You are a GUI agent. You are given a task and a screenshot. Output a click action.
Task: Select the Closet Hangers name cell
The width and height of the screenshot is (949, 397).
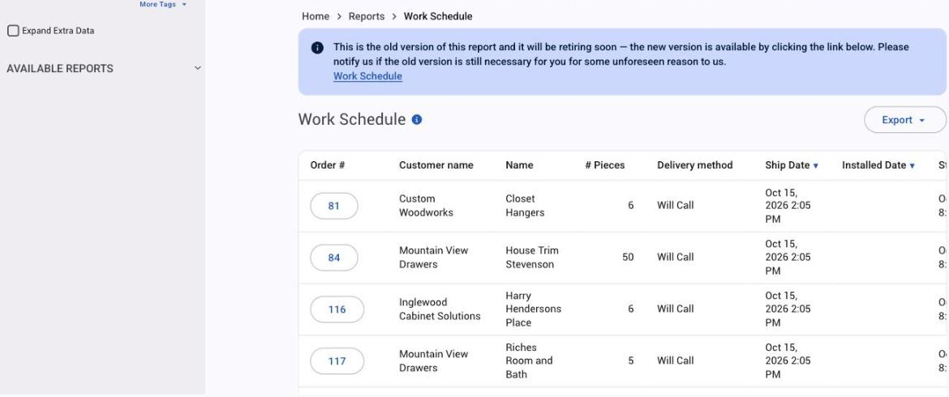point(525,206)
